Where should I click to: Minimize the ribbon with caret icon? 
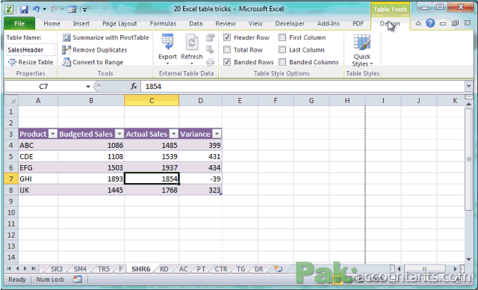pyautogui.click(x=418, y=23)
